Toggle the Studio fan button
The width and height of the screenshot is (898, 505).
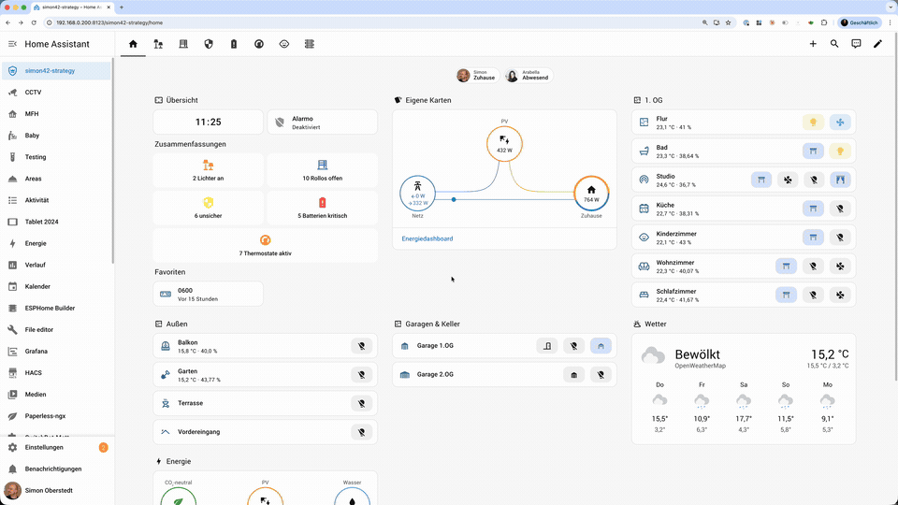point(788,180)
